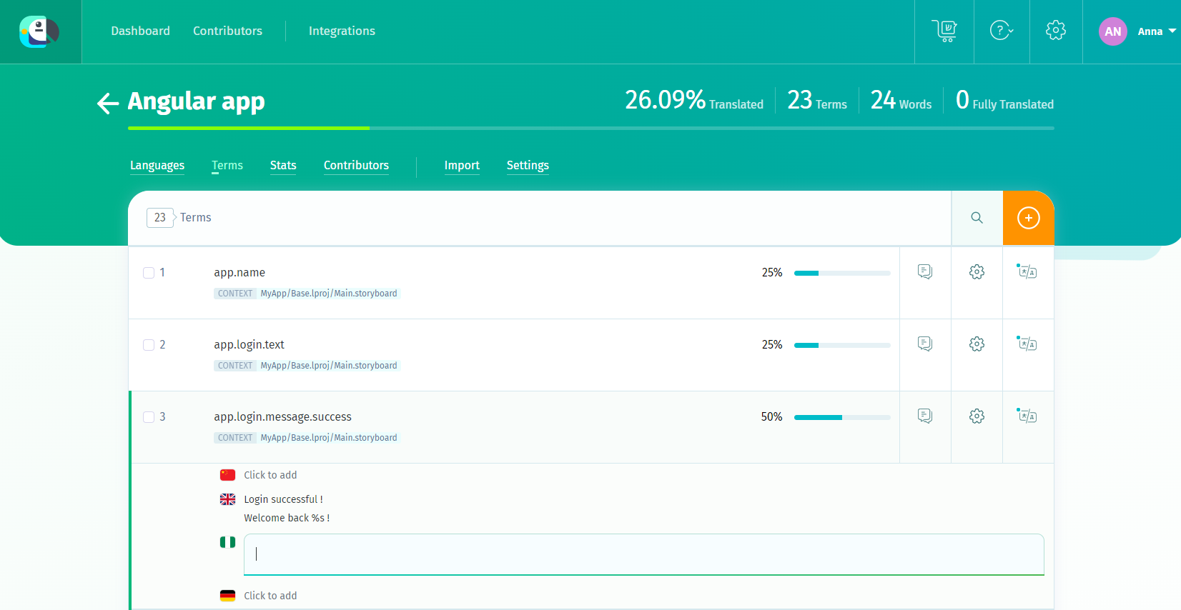Open settings gear for app.login.text term
This screenshot has height=610, width=1181.
[x=977, y=344]
